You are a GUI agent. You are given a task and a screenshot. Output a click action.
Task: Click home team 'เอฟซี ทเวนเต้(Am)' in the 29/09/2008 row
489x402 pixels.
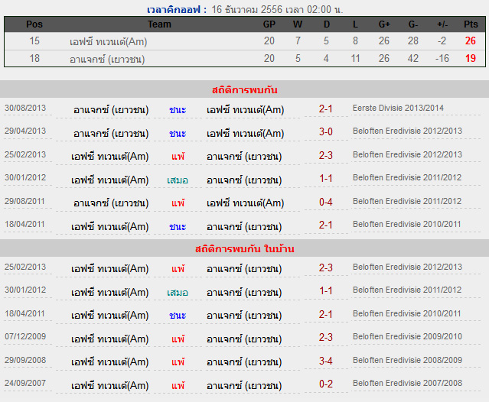click(109, 361)
